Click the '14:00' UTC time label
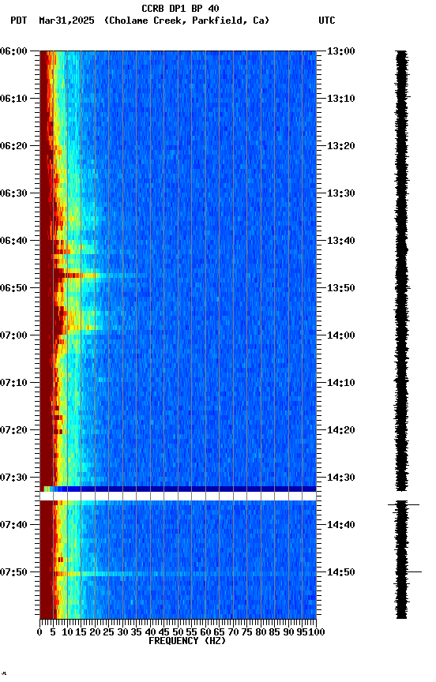This screenshot has height=682, width=436. tap(340, 335)
